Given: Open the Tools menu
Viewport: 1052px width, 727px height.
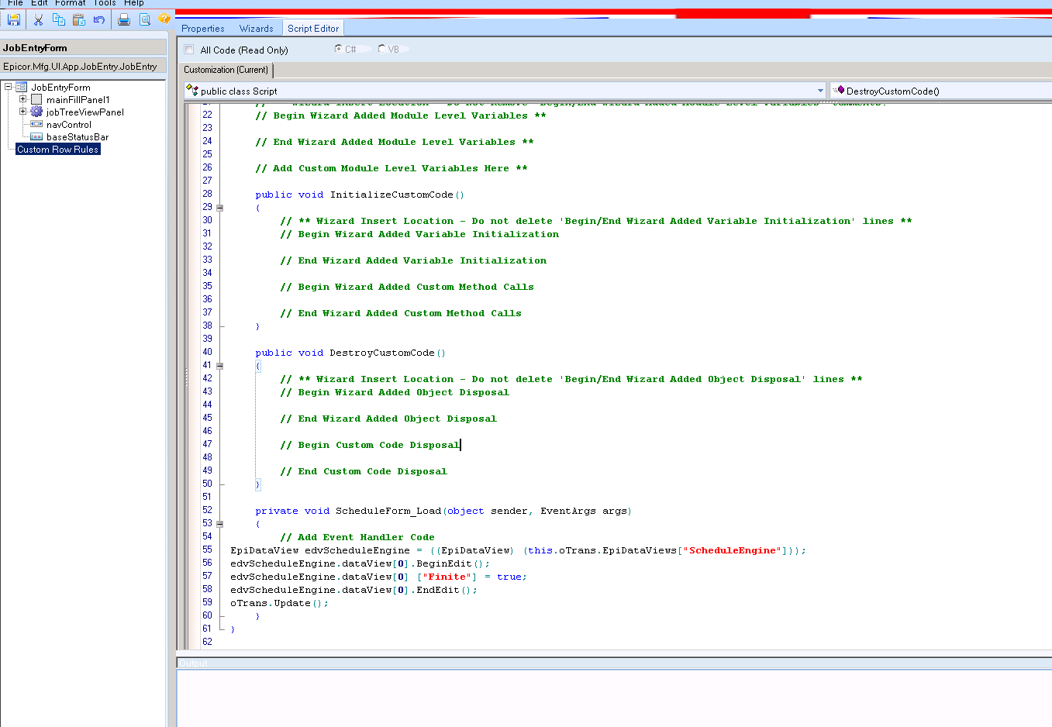Looking at the screenshot, I should (x=105, y=3).
